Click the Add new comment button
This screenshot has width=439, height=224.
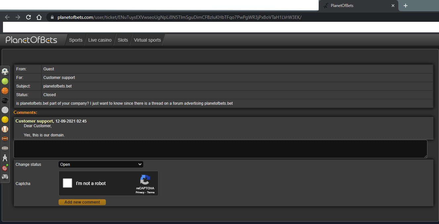[x=82, y=202]
